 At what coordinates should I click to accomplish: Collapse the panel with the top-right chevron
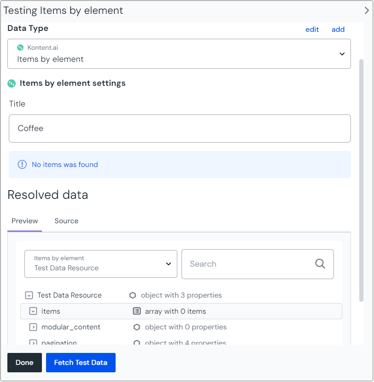pos(366,10)
